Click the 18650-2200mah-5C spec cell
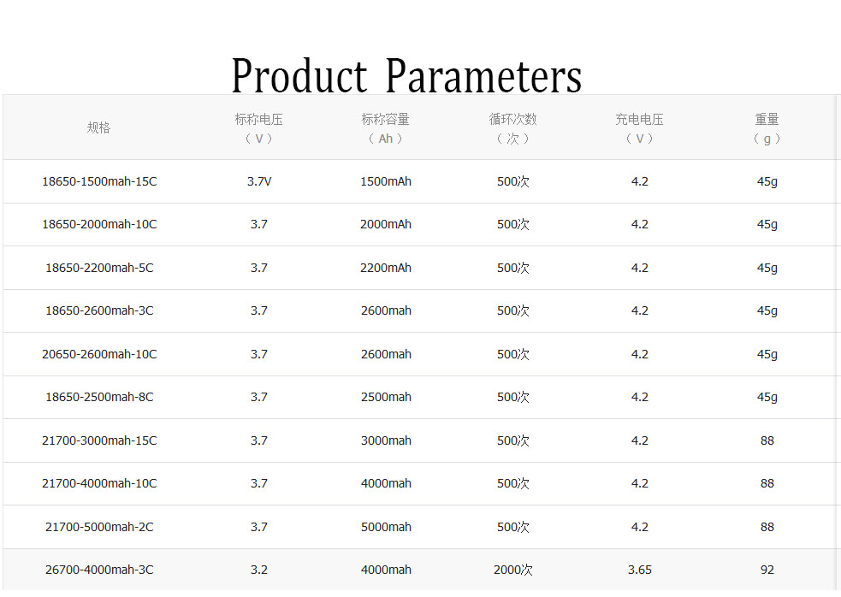The height and width of the screenshot is (597, 841). click(99, 268)
